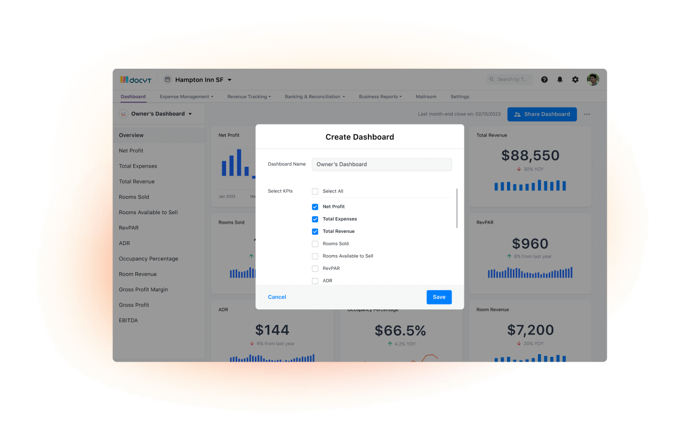This screenshot has height=433, width=684.
Task: Uncheck the Net Profit KPI checkbox
Action: click(x=315, y=207)
